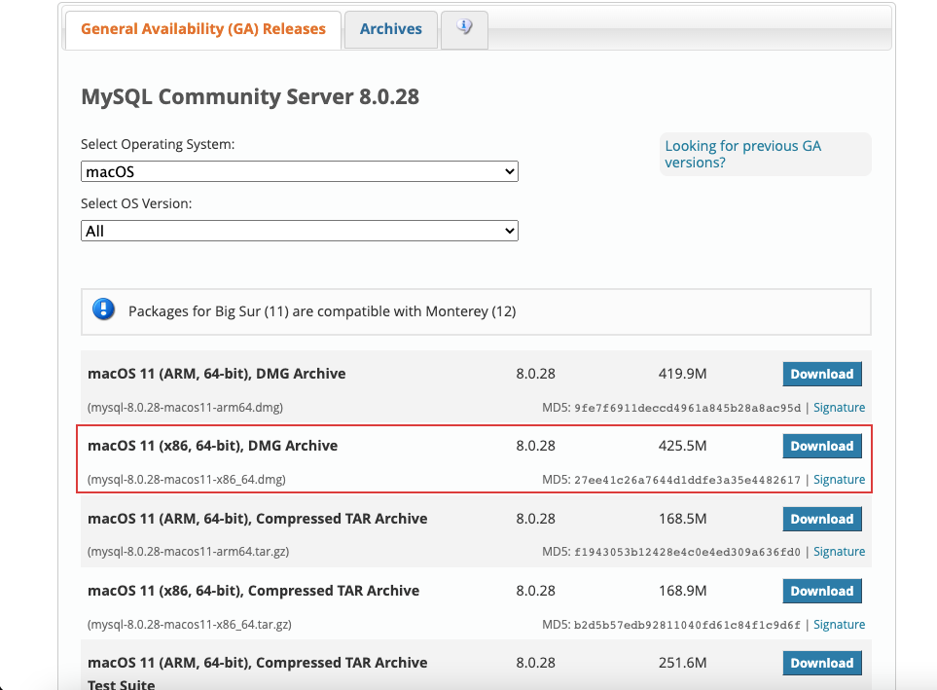Screen dimensions: 937x690
Task: Click filename mysql-8.0.28-macos11-arm64.dmg
Action: (185, 407)
